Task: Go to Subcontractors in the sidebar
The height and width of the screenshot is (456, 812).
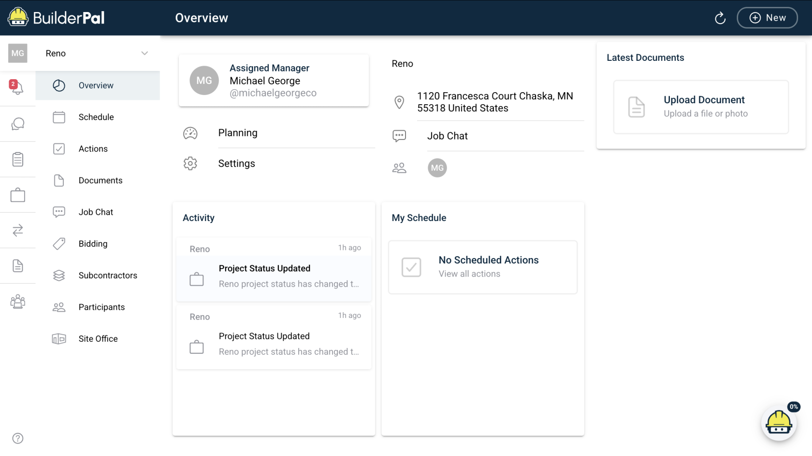Action: tap(107, 276)
